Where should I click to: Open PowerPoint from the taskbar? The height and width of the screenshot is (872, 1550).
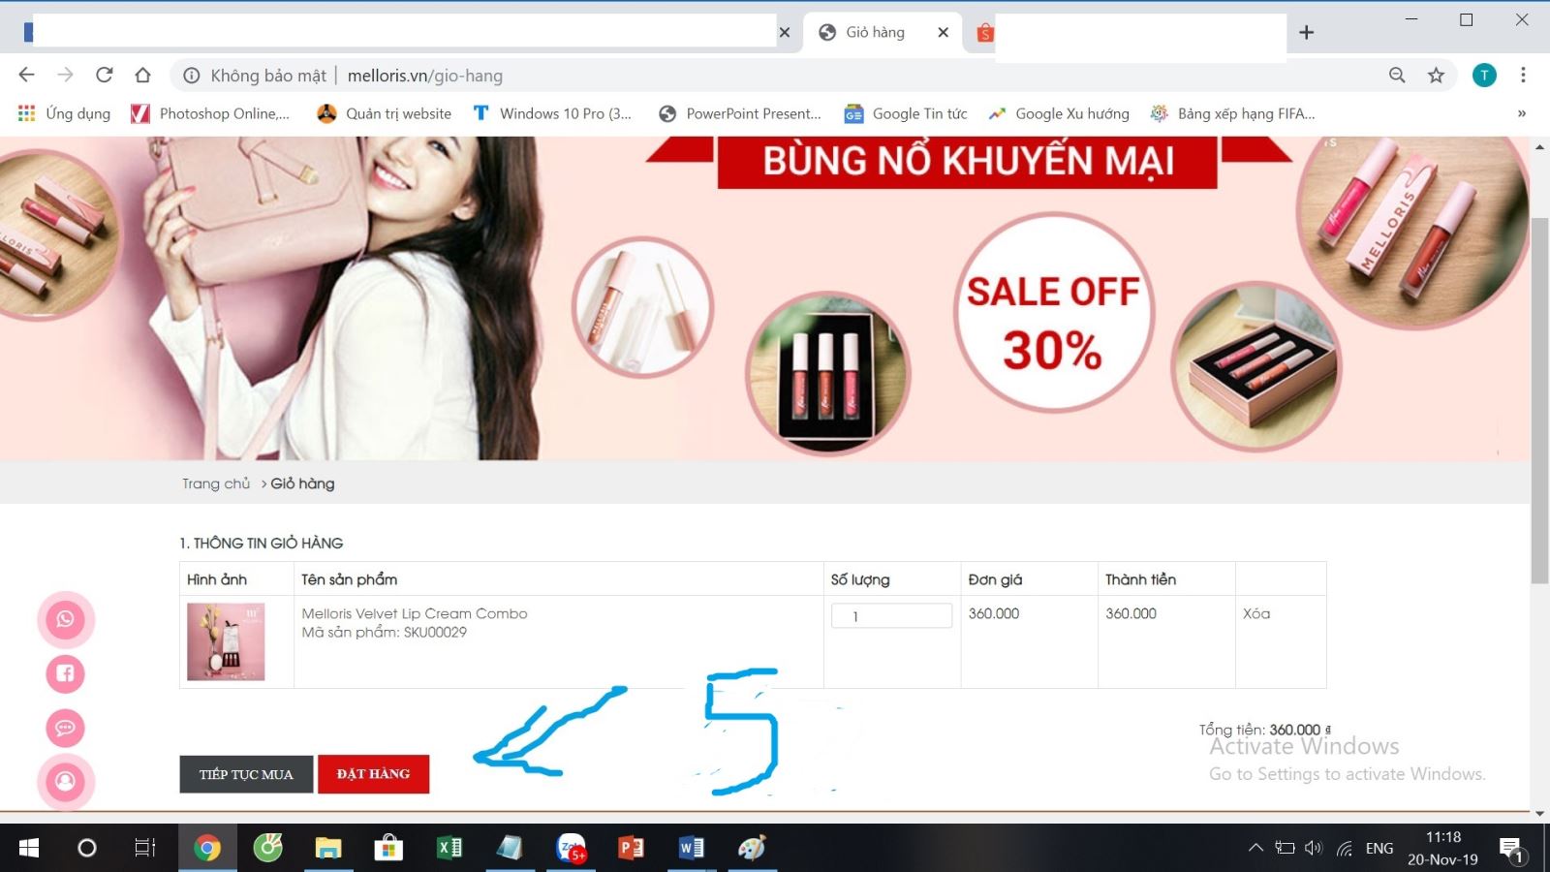click(x=631, y=849)
